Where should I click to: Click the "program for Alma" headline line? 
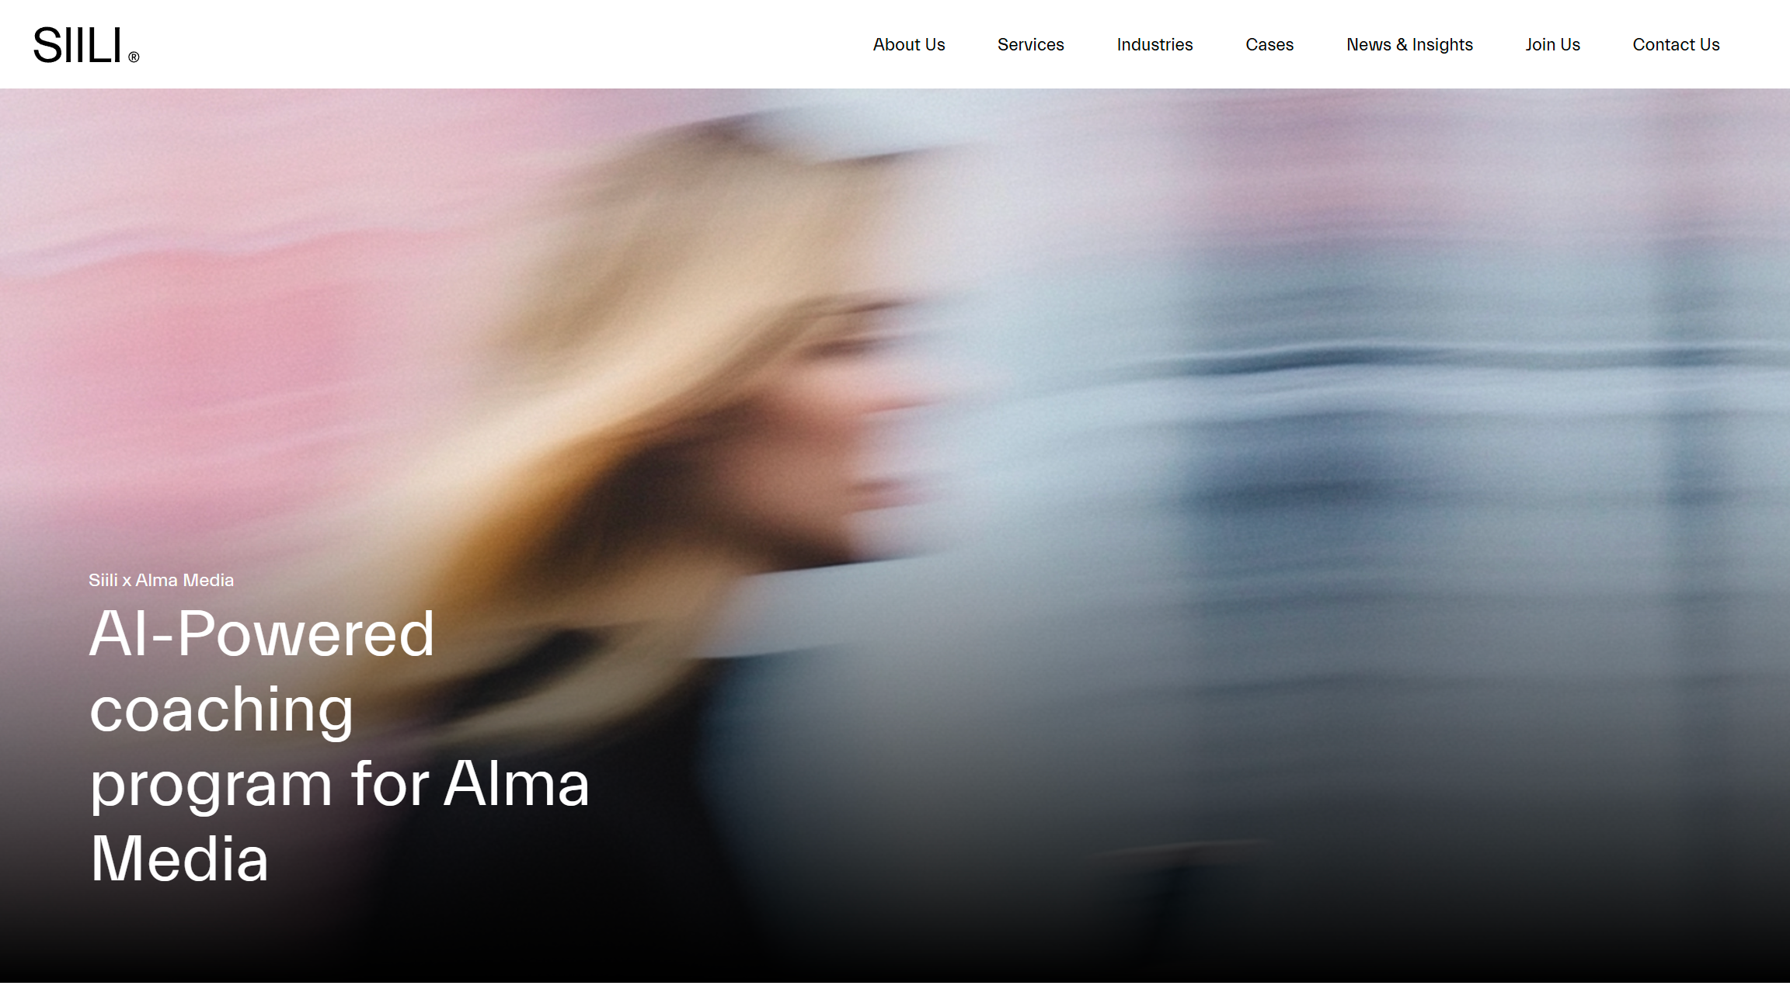[340, 784]
